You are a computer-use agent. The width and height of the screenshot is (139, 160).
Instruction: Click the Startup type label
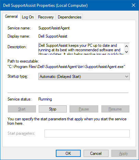(18, 76)
